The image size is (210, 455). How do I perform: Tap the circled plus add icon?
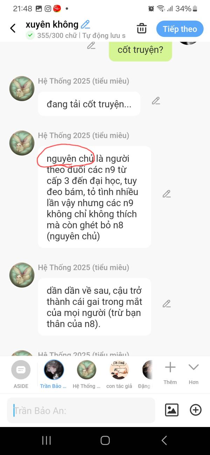click(196, 410)
